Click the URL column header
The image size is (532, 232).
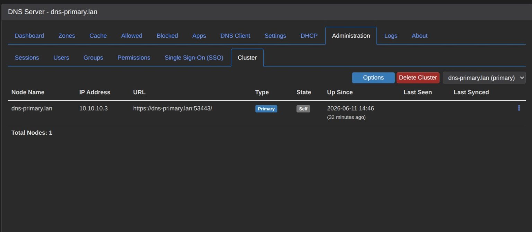[x=139, y=92]
